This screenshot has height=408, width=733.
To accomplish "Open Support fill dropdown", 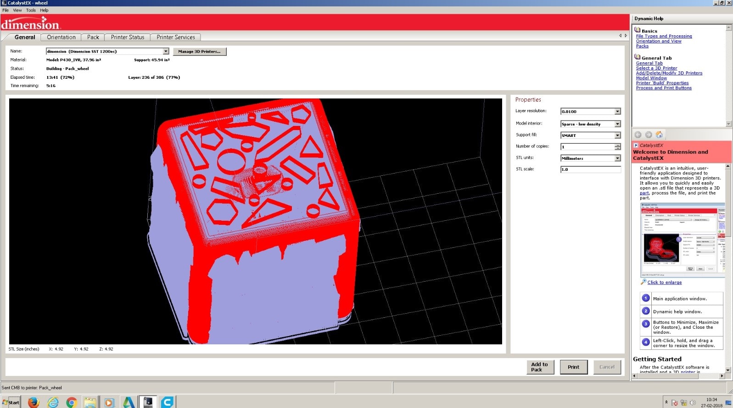I will [617, 135].
